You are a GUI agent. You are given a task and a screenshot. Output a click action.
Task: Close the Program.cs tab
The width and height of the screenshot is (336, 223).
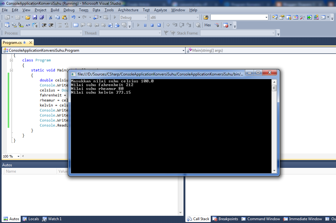click(x=31, y=43)
